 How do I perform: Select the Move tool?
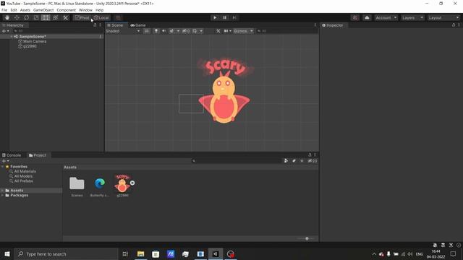tap(17, 17)
